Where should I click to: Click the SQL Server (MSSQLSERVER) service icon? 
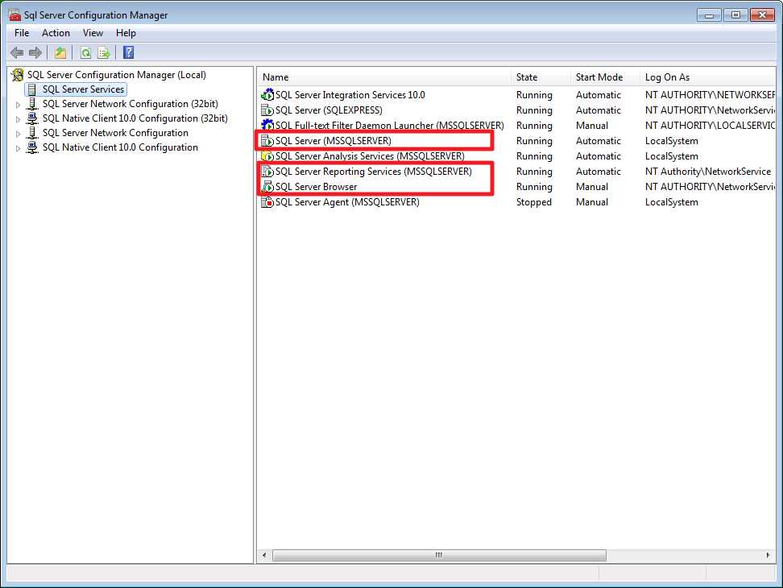pos(267,141)
